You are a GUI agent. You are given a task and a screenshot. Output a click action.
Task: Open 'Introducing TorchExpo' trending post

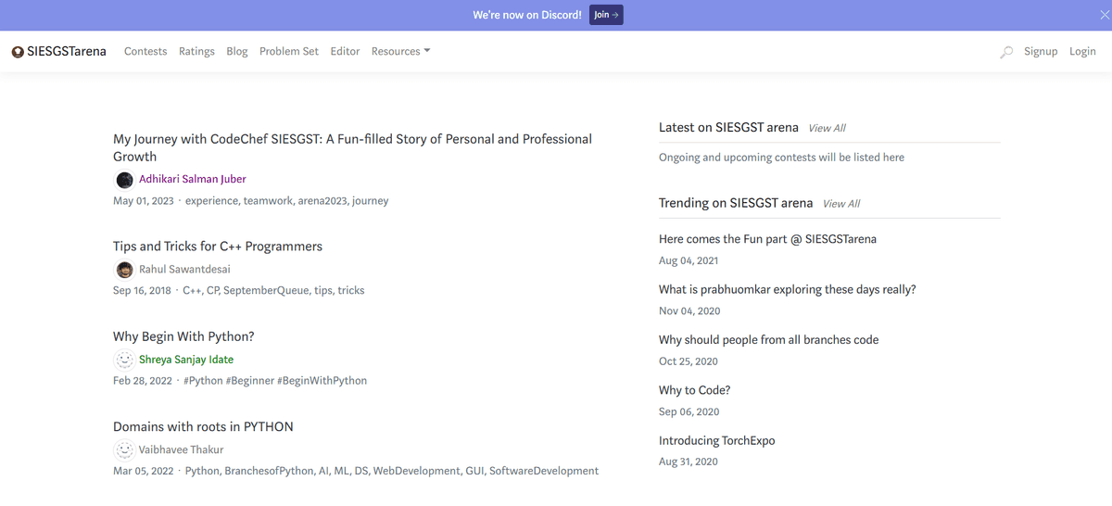tap(716, 441)
